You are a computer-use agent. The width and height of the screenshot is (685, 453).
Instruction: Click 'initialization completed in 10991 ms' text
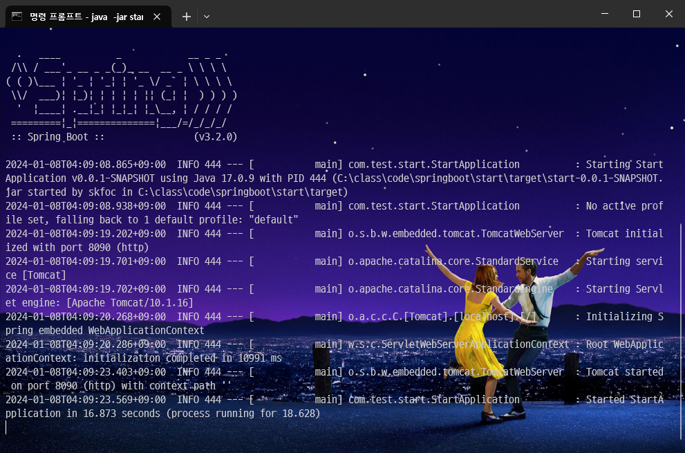(182, 358)
